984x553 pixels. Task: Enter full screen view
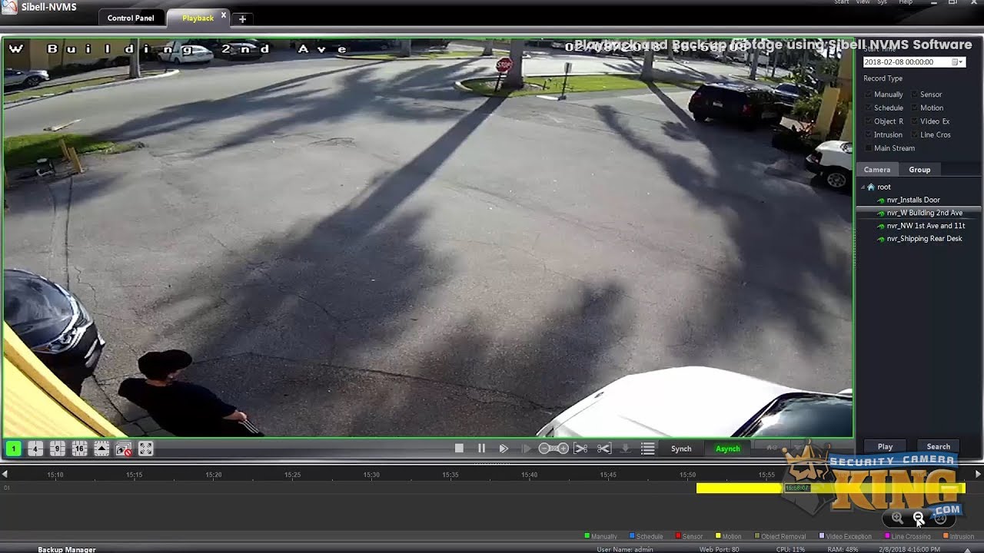pyautogui.click(x=146, y=449)
